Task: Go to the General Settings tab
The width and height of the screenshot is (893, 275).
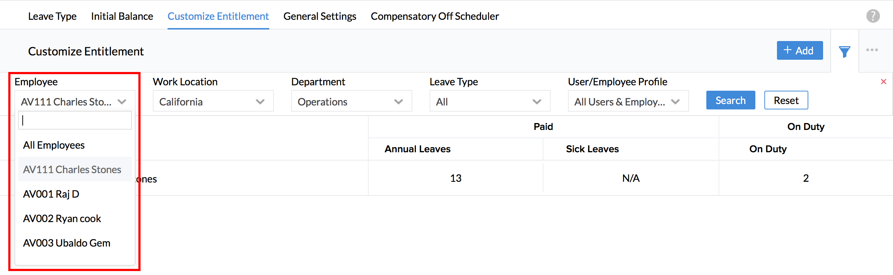Action: [x=320, y=16]
